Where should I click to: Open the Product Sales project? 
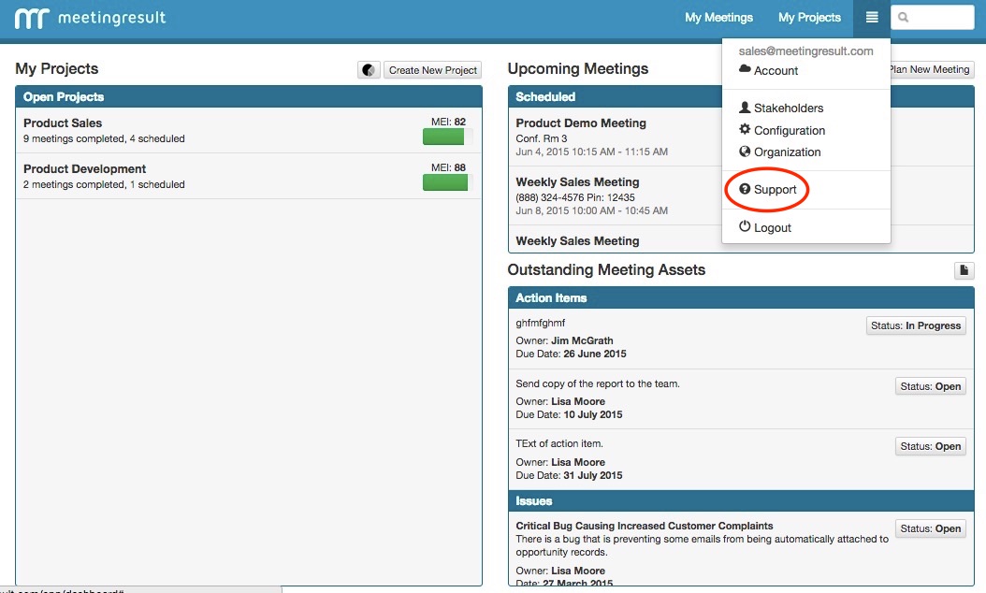[63, 123]
